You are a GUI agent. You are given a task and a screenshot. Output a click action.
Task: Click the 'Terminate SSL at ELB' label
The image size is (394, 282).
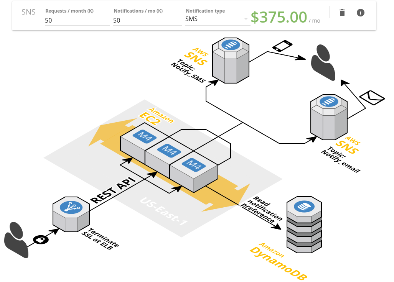pos(100,239)
